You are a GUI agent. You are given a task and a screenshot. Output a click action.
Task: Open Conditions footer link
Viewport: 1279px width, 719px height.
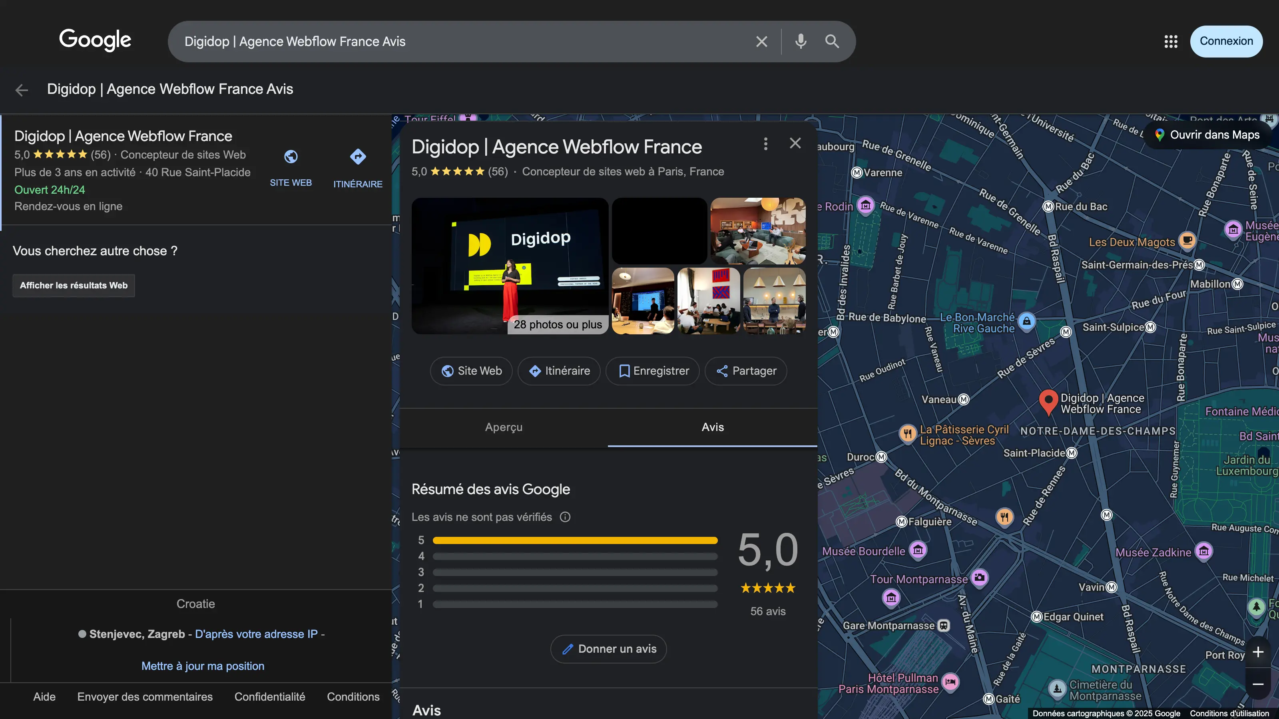tap(353, 697)
